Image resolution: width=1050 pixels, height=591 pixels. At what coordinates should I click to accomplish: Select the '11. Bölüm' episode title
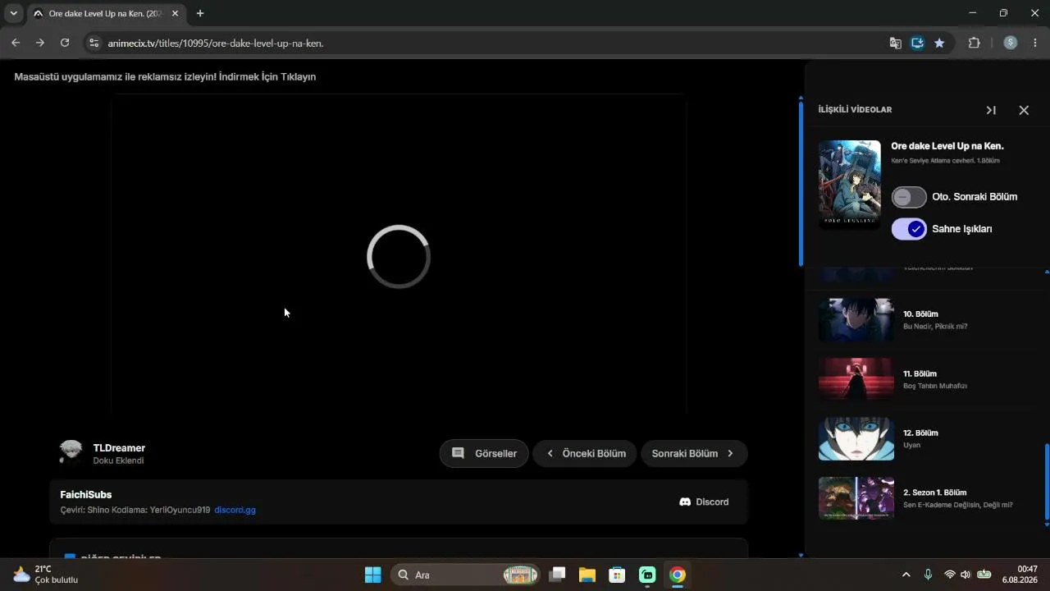[920, 373]
